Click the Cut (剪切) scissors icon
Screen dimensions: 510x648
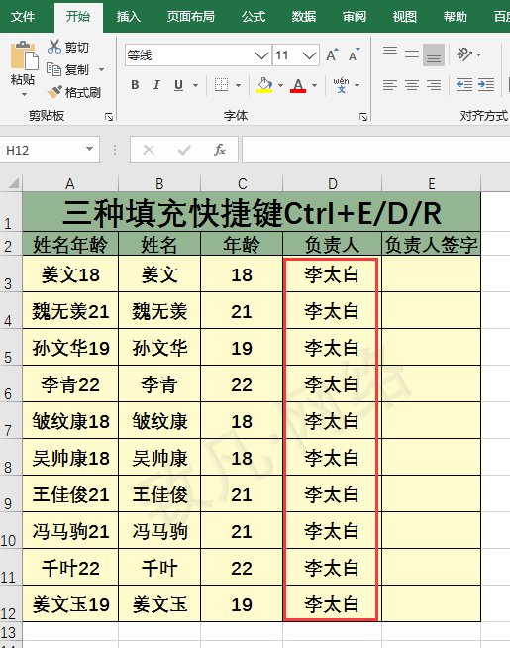point(54,47)
